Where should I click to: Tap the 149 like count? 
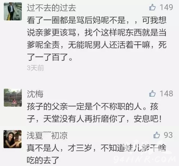point(166,7)
